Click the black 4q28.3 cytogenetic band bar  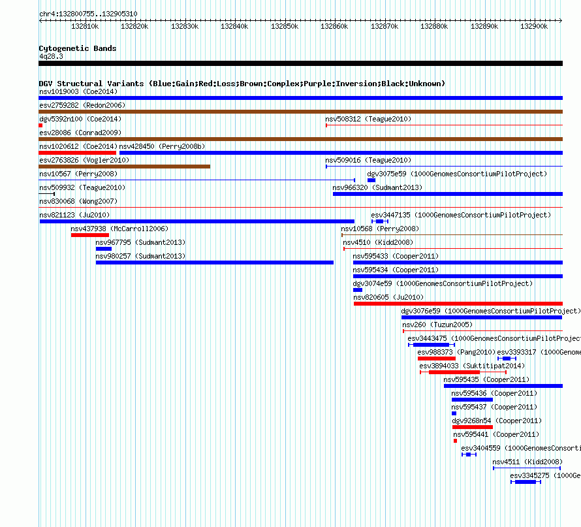point(300,63)
